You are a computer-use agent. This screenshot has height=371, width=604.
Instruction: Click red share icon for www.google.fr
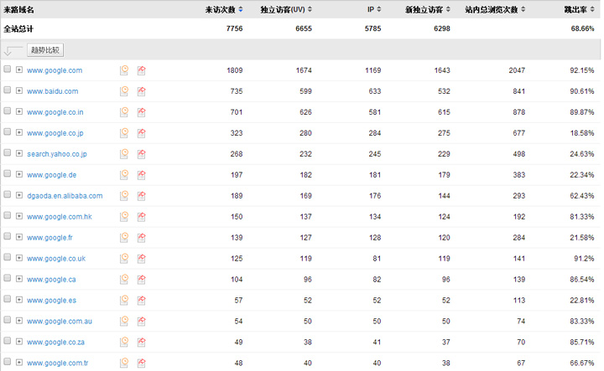[x=142, y=238]
